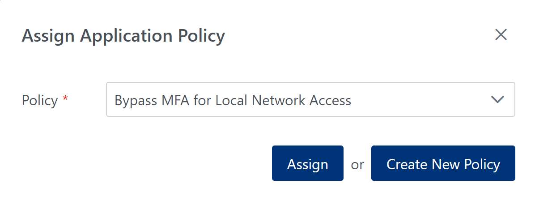The image size is (535, 214).
Task: Expand policy choices via down arrow
Action: click(x=497, y=99)
